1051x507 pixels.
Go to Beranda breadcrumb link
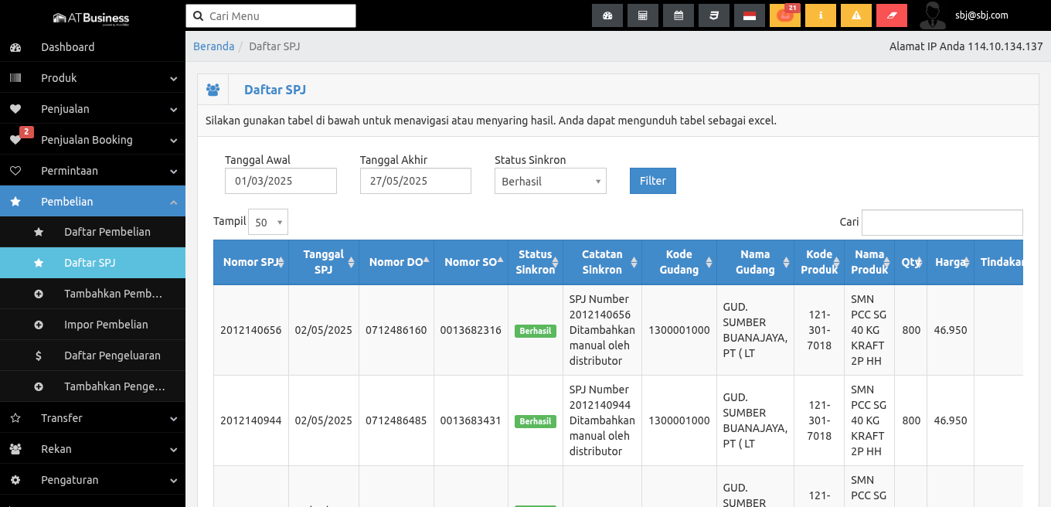click(213, 46)
